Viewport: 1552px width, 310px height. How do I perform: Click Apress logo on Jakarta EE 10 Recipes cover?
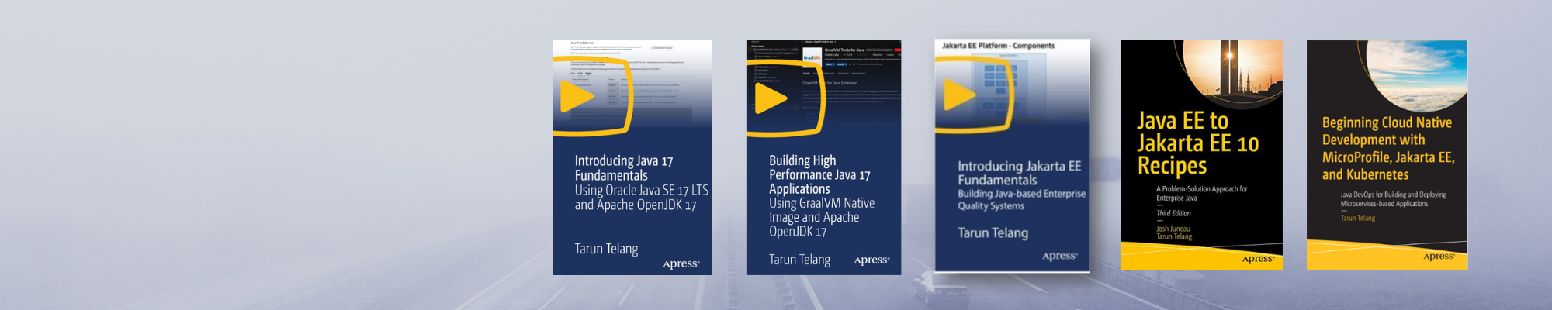click(x=1258, y=259)
